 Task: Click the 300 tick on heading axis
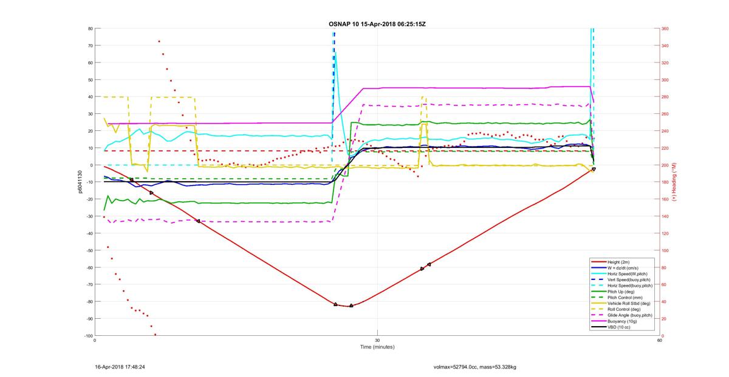tap(665, 80)
